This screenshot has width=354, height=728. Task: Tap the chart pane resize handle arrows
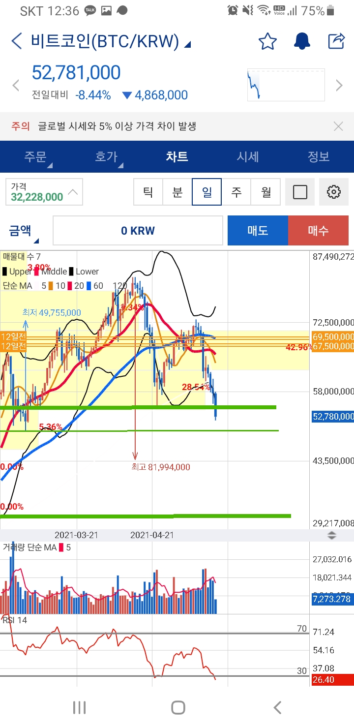[332, 536]
